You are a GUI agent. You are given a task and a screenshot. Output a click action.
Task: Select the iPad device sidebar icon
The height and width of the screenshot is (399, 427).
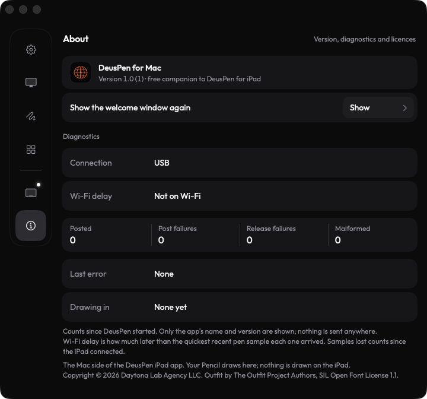[31, 193]
